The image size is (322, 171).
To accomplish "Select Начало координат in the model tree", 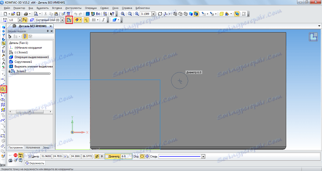I will coord(26,48).
